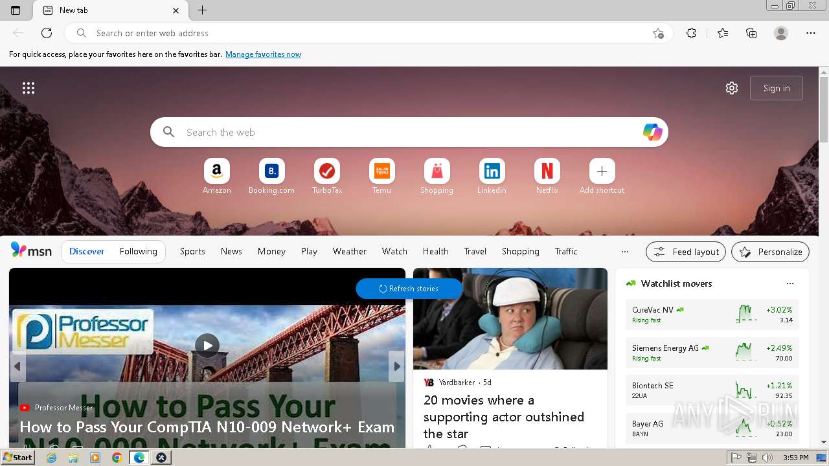Screen dimensions: 829x466
Task: Select Bayer AG stock row
Action: [712, 428]
